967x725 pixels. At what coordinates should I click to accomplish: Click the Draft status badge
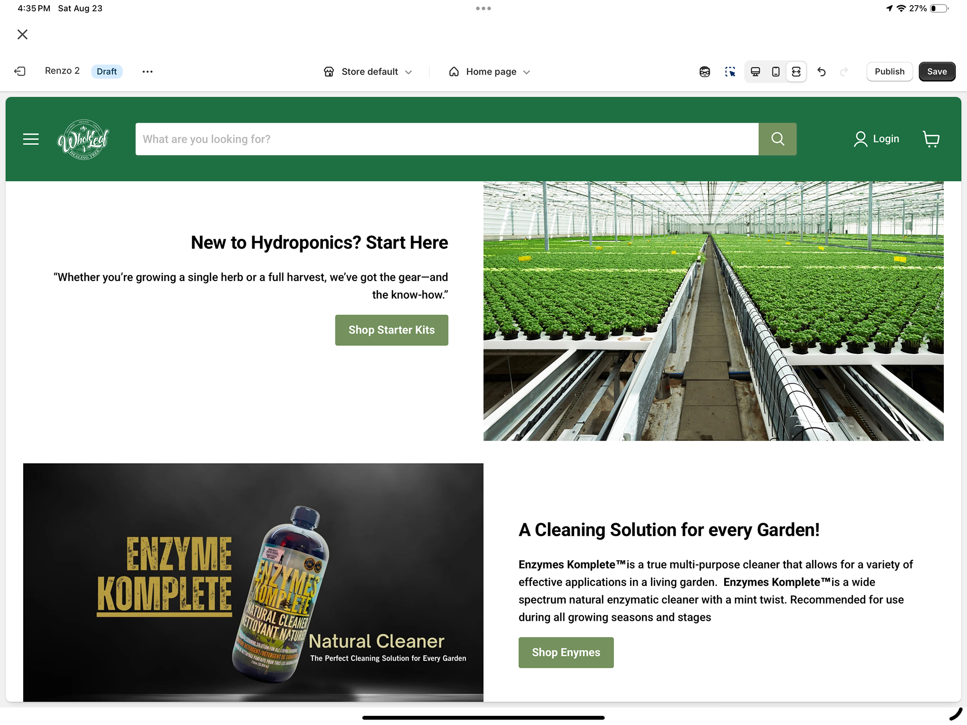pyautogui.click(x=107, y=71)
